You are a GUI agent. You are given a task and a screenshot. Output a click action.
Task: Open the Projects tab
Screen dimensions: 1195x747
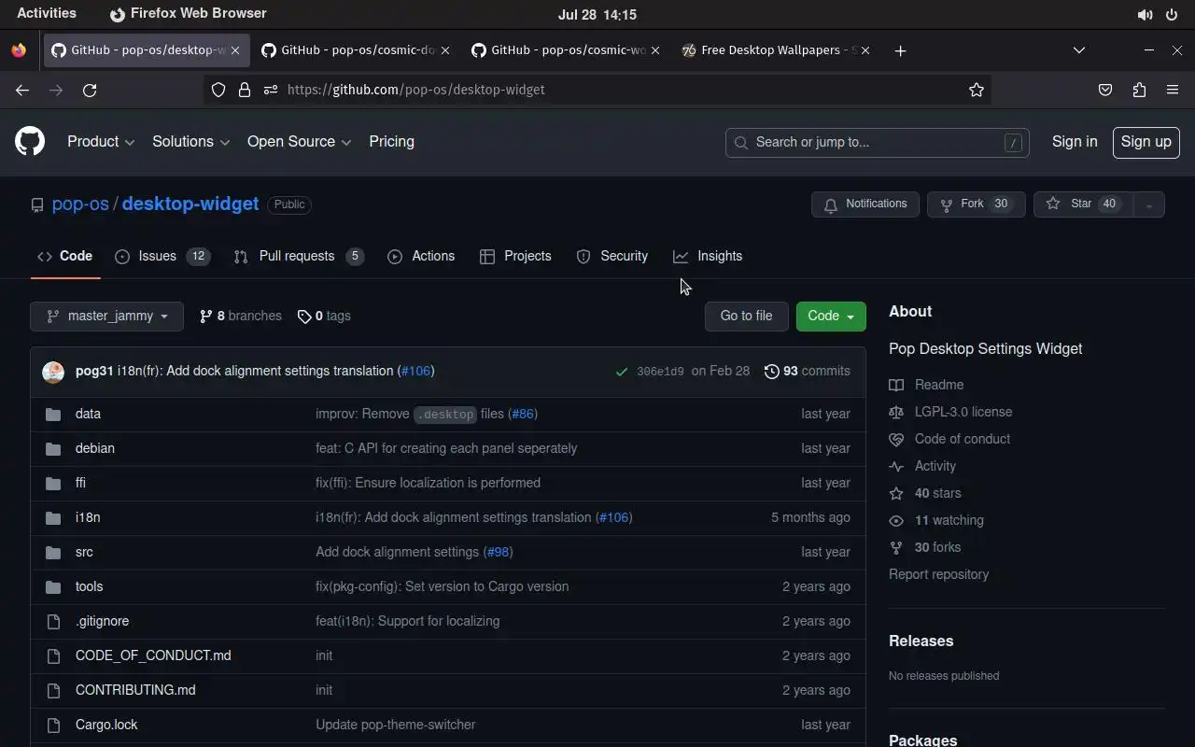tap(515, 256)
